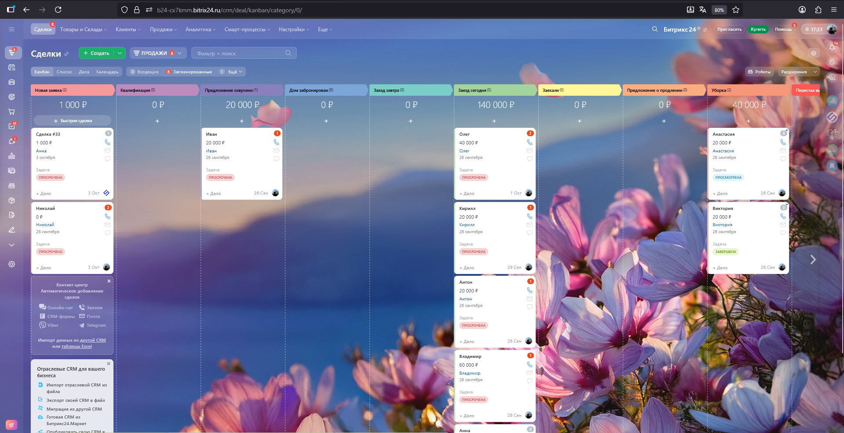
Task: Open the left sidebar hamburger menu
Action: (x=11, y=29)
